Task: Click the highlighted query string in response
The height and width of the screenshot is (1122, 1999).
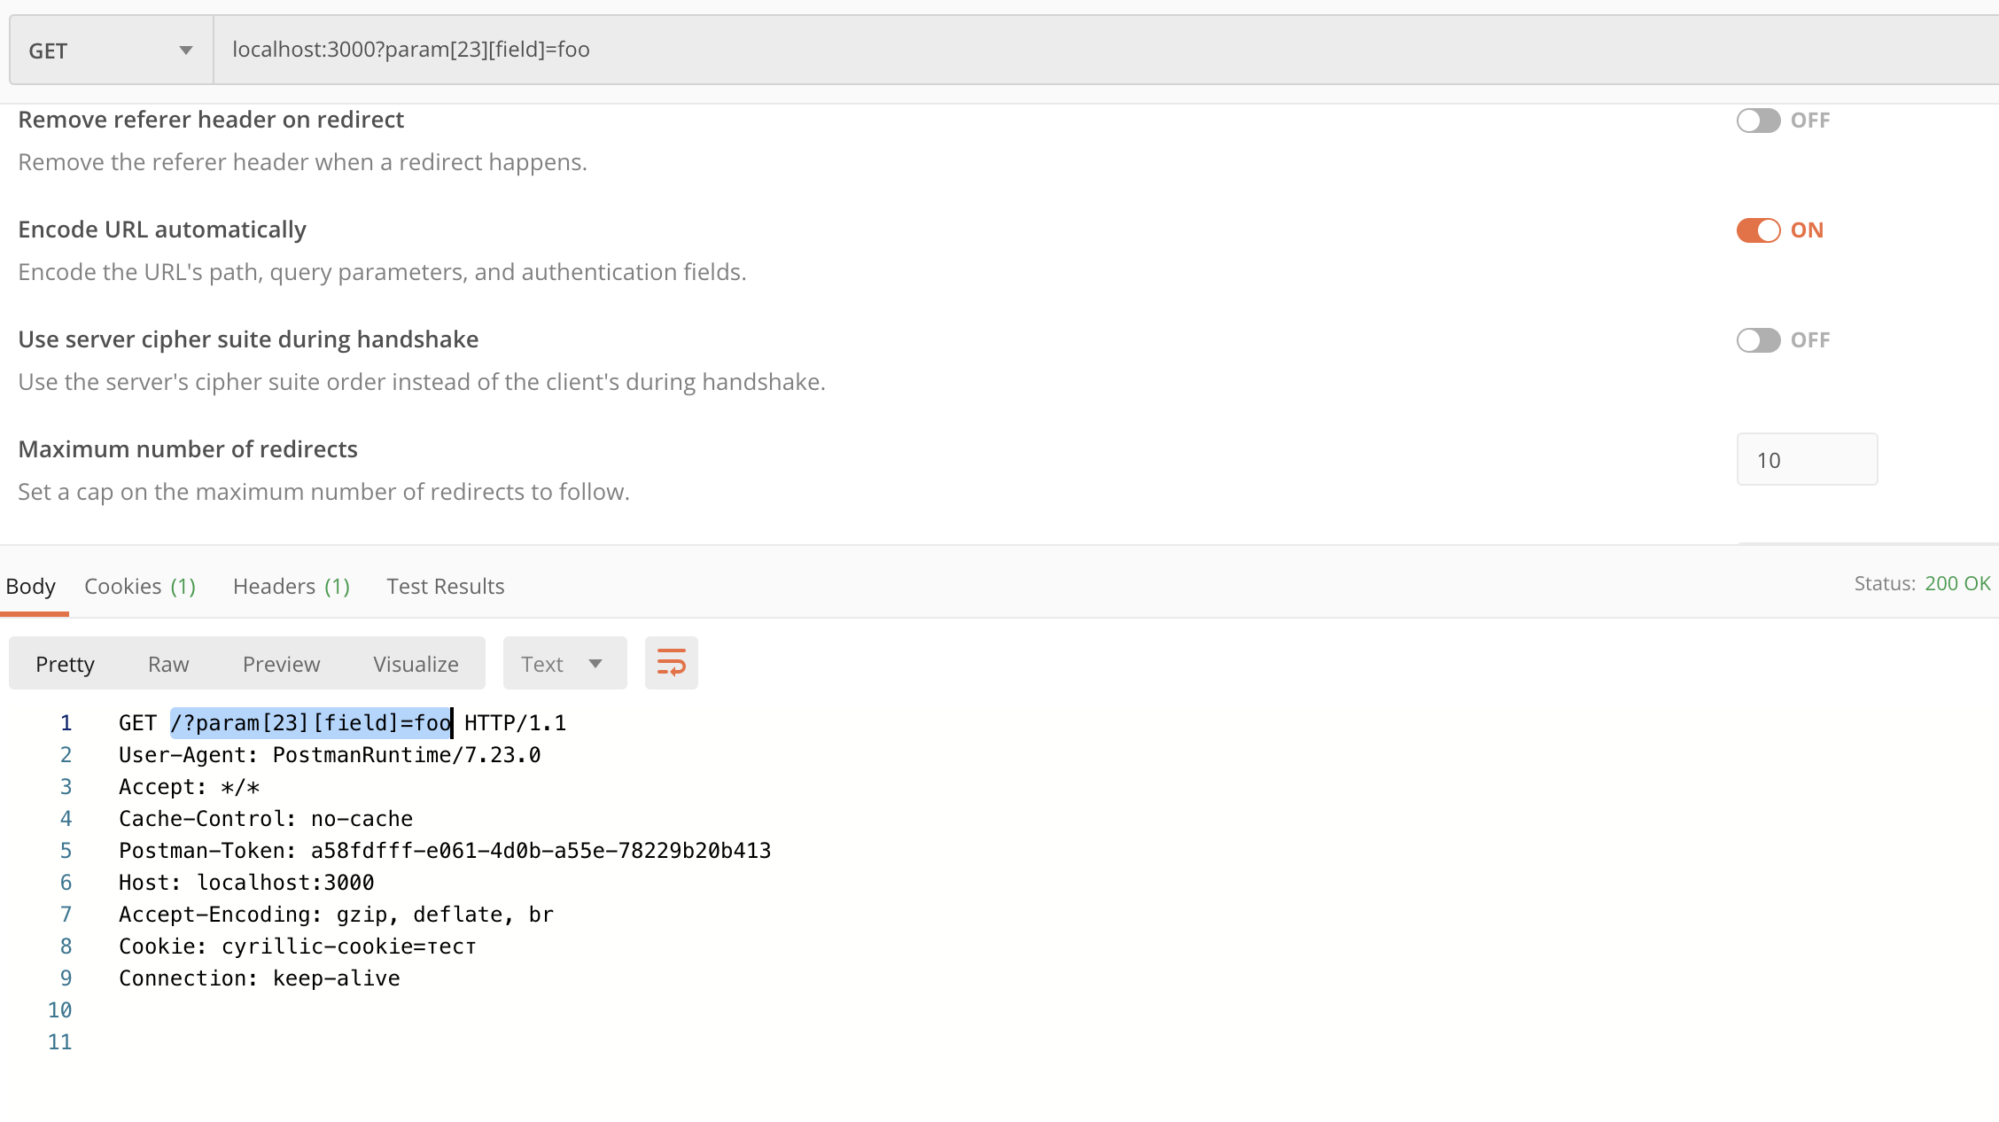Action: click(x=310, y=722)
